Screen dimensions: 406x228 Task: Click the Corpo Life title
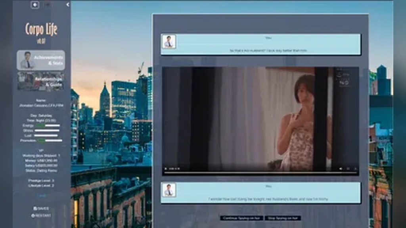pos(41,29)
